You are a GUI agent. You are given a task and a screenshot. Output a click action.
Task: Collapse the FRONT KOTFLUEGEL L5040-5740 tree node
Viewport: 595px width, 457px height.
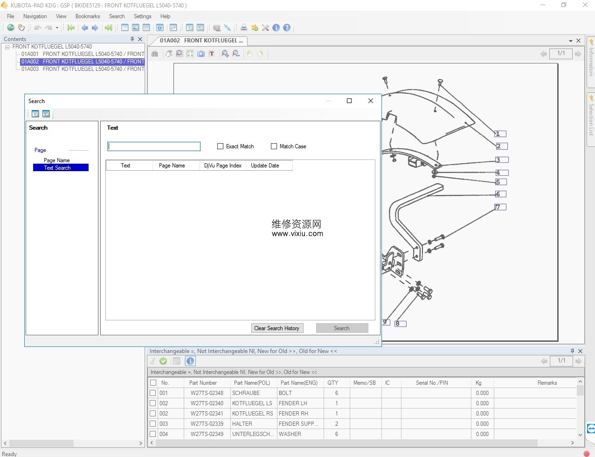[7, 47]
